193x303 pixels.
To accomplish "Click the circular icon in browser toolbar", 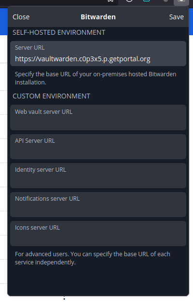I will (x=129, y=1).
